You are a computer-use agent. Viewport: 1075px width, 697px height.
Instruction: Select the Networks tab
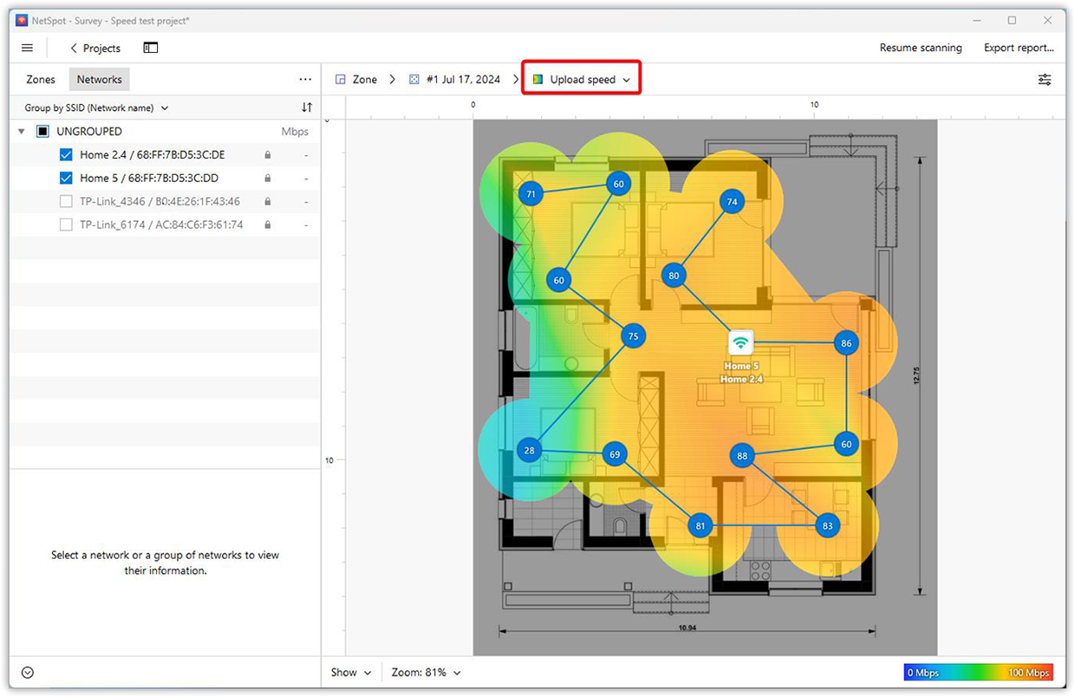[x=99, y=79]
